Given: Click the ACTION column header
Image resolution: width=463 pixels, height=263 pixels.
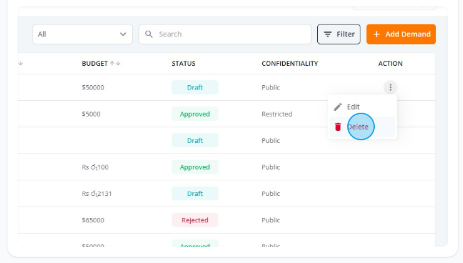Looking at the screenshot, I should (x=390, y=63).
